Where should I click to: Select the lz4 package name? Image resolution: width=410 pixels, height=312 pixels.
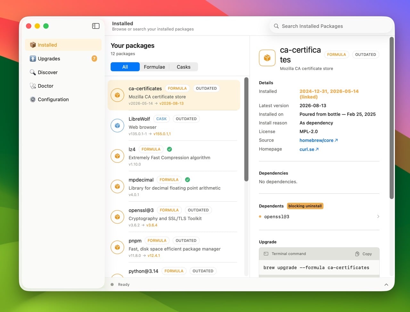click(x=132, y=149)
